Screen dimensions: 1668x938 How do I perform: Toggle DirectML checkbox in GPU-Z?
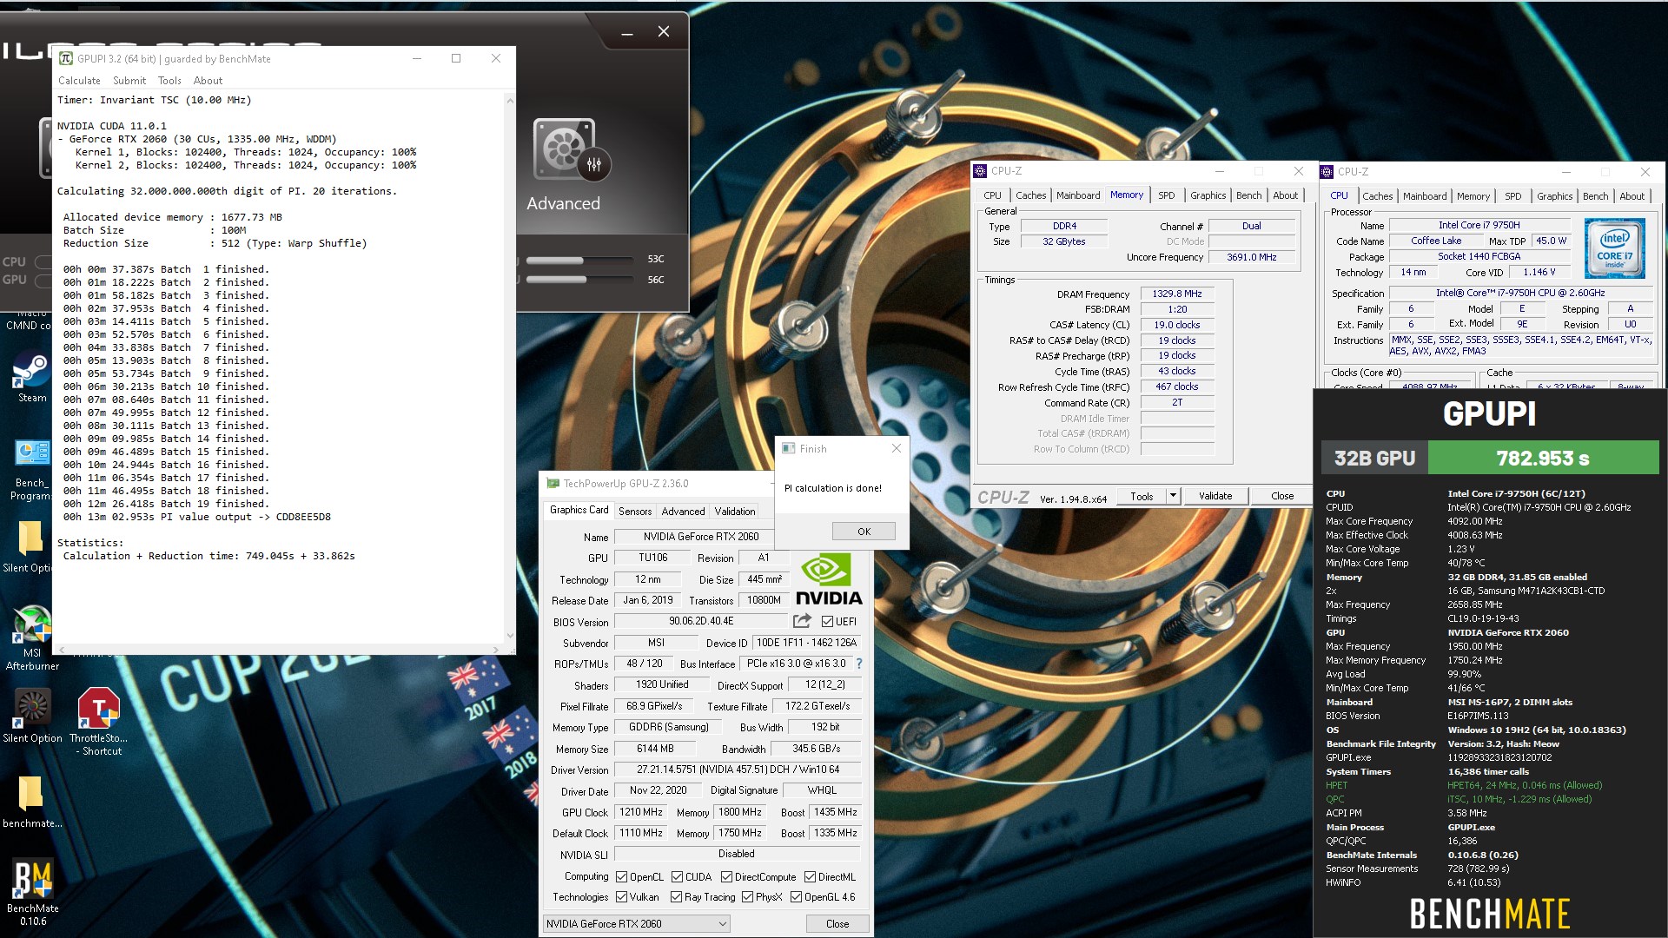(810, 877)
